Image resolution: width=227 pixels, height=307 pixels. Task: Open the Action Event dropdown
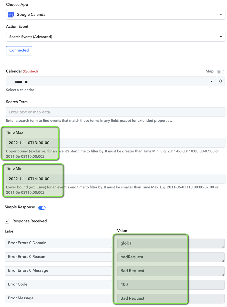tap(116, 37)
